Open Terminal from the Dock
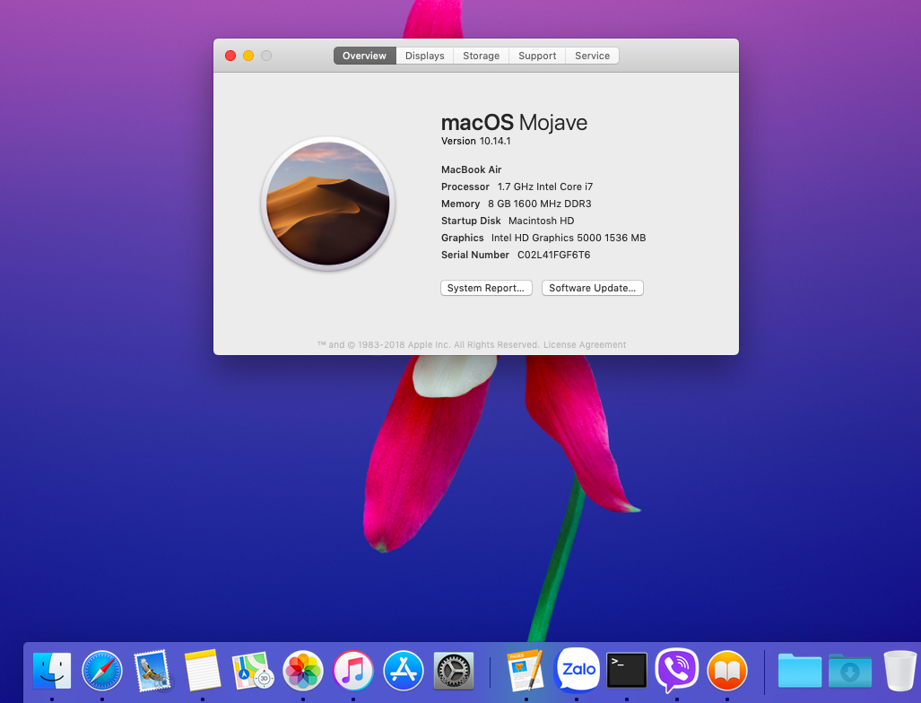The image size is (921, 703). click(x=627, y=670)
